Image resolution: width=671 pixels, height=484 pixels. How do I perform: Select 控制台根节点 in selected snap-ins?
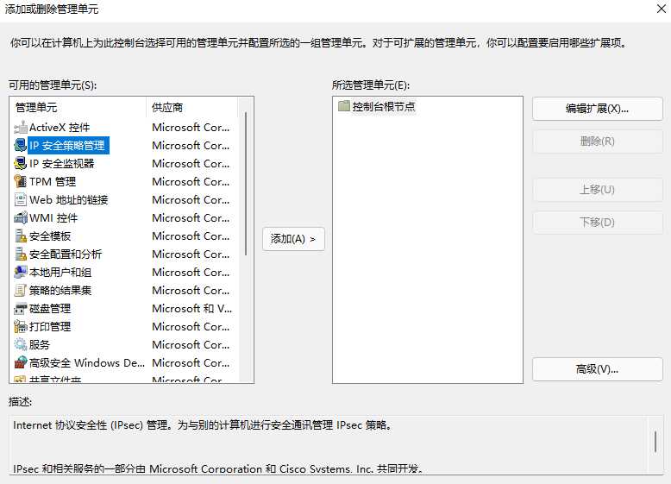pos(384,107)
